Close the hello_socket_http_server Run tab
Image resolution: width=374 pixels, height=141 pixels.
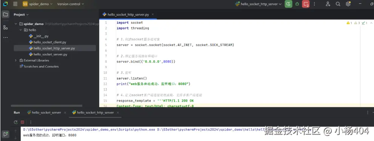tap(118, 112)
